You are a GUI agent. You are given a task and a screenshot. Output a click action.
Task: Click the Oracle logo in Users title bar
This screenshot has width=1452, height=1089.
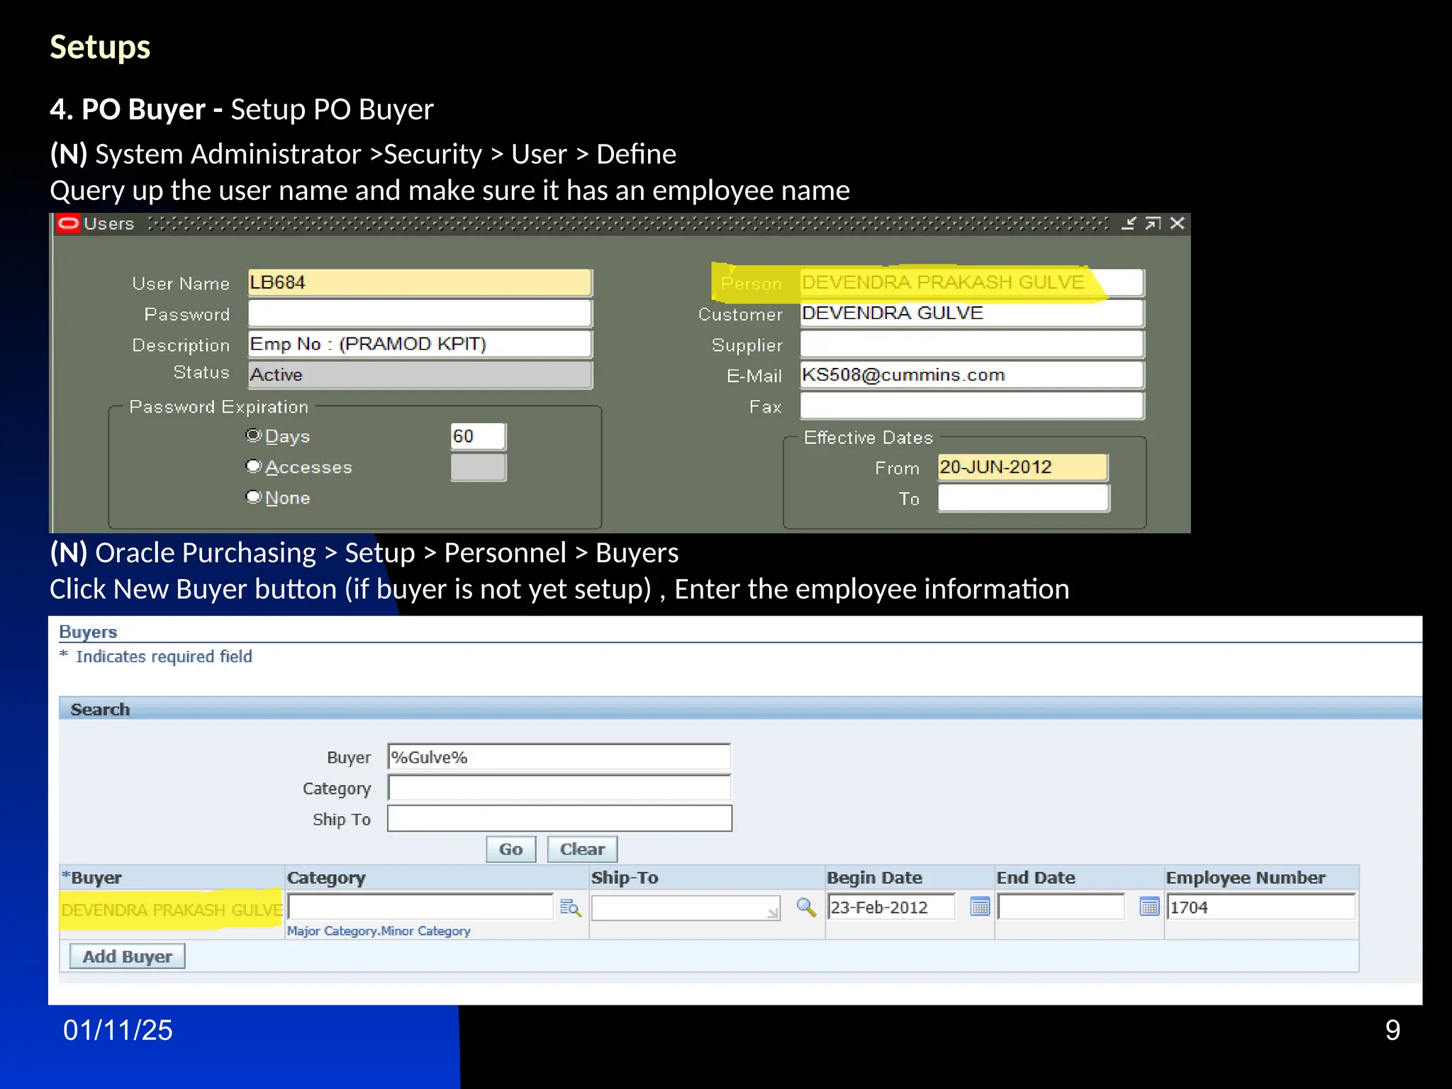click(68, 224)
